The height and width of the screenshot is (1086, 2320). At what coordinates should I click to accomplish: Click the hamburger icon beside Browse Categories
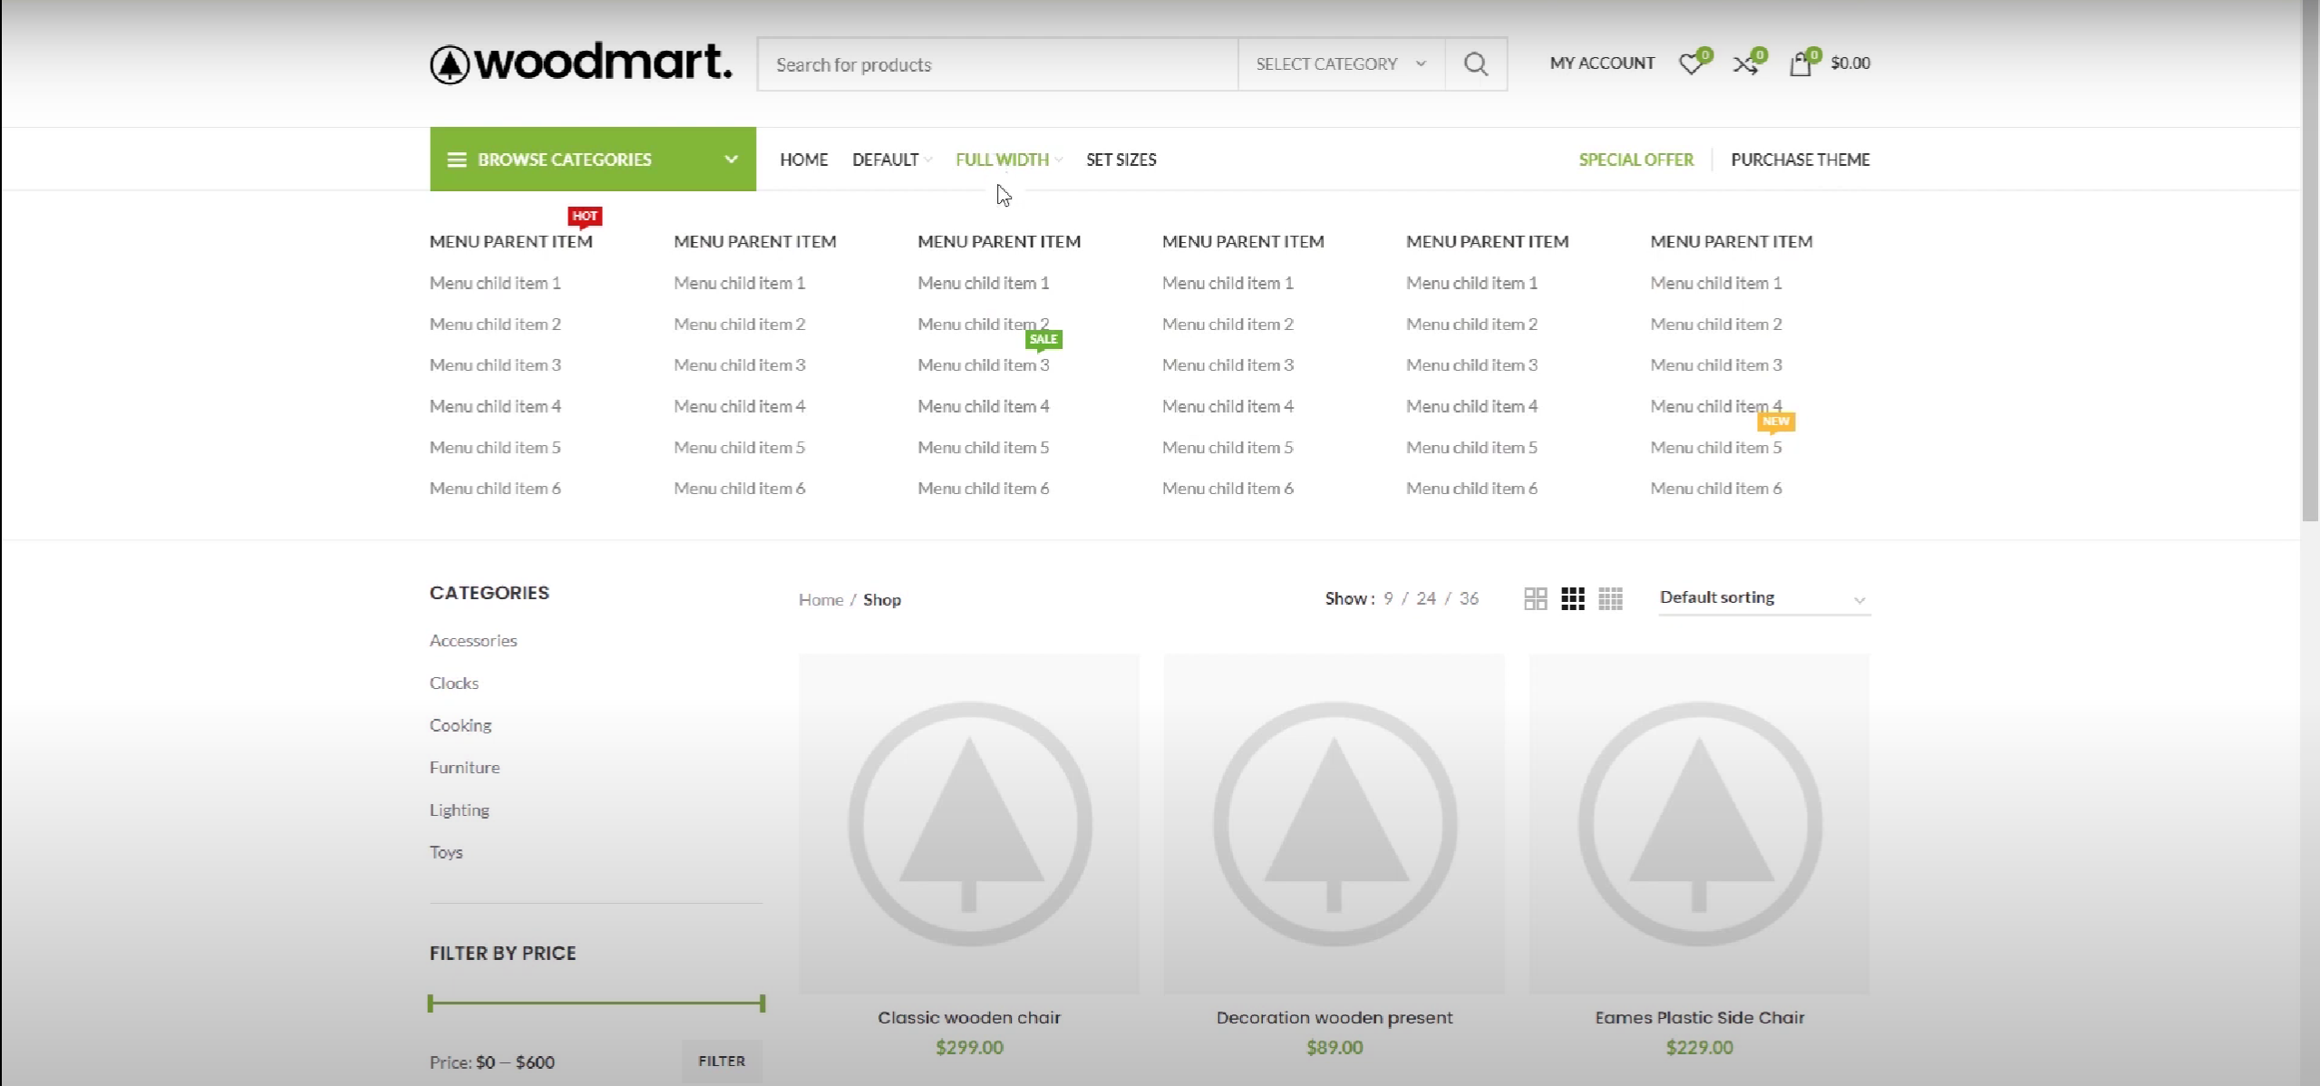coord(457,159)
